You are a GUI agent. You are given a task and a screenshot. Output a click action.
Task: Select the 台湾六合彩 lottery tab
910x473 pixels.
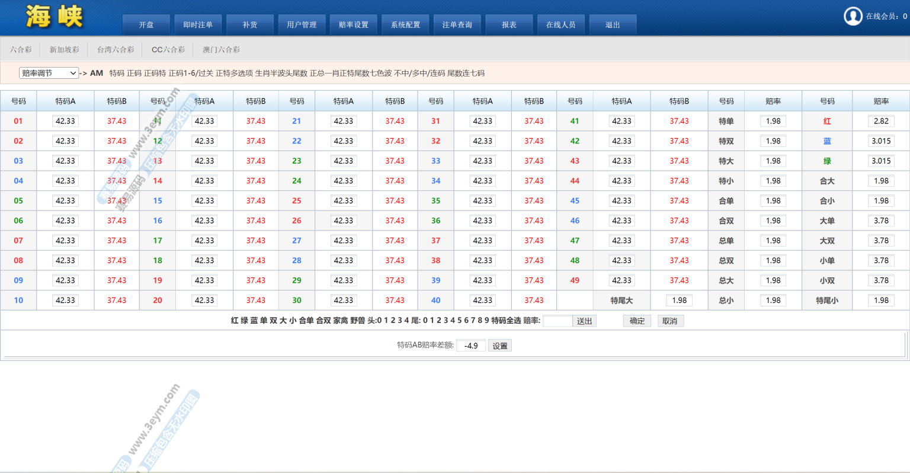pos(116,50)
